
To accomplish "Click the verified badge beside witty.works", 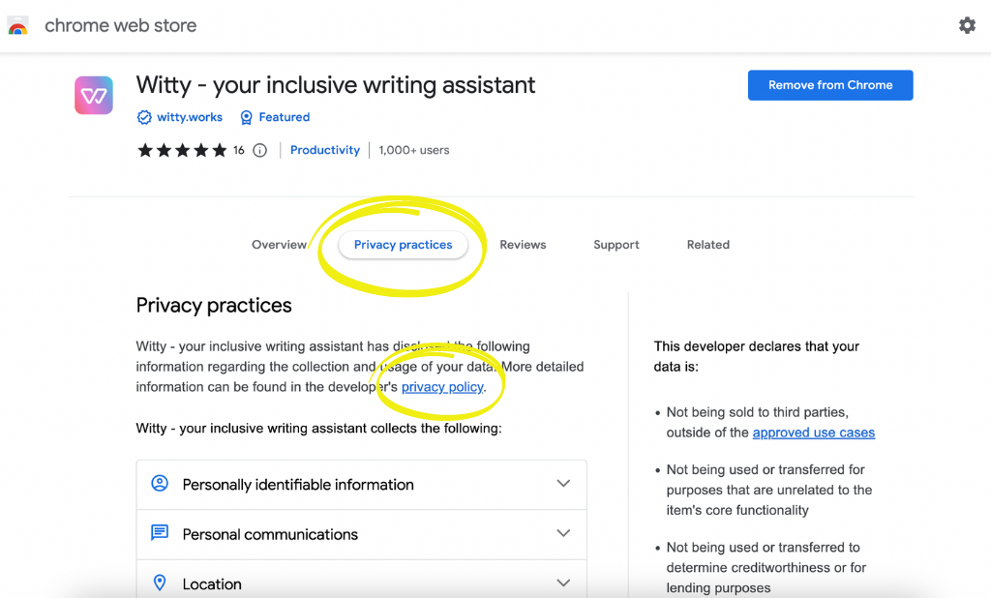I will tap(144, 117).
